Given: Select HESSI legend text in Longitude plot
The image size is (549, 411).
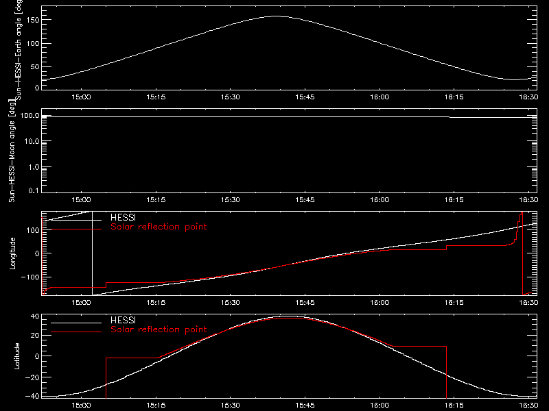Looking at the screenshot, I should [x=123, y=217].
